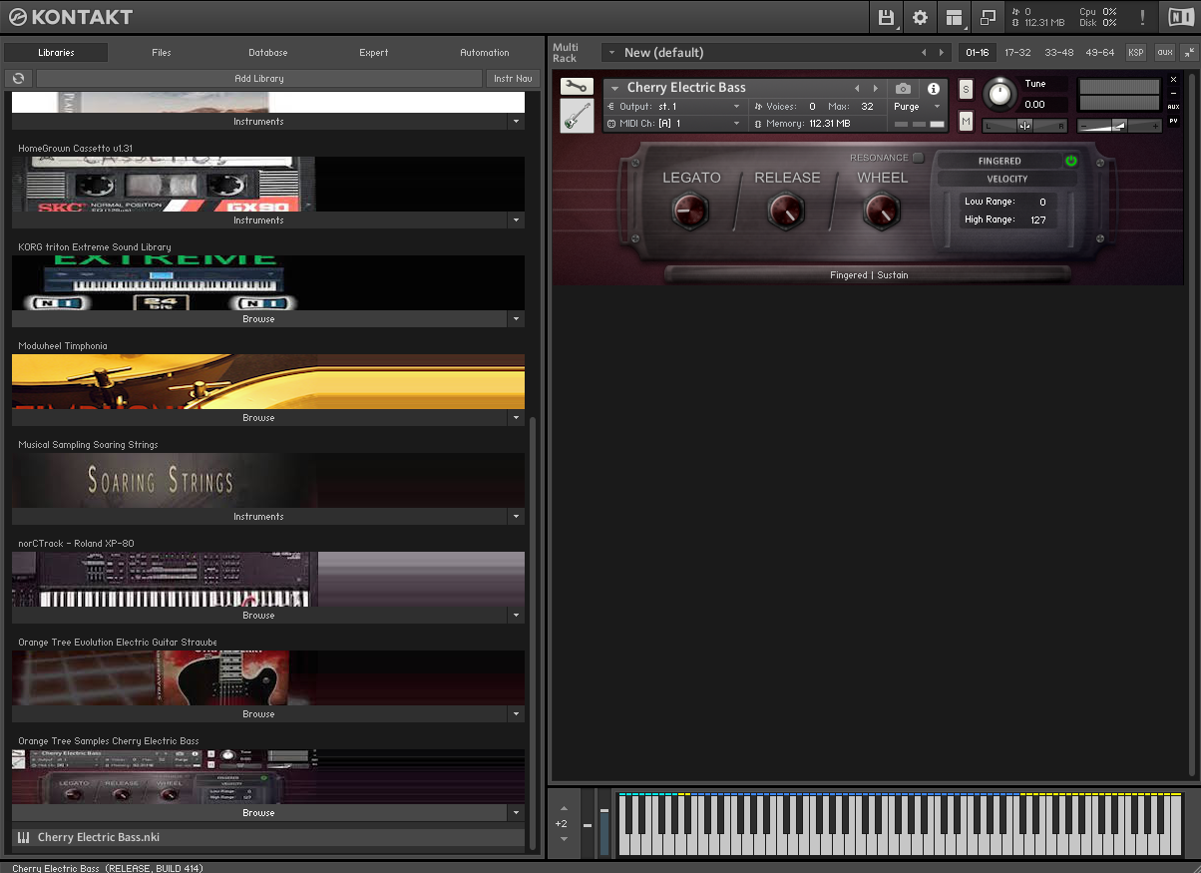Solo the Cherry Electric Bass instrument

coord(966,89)
